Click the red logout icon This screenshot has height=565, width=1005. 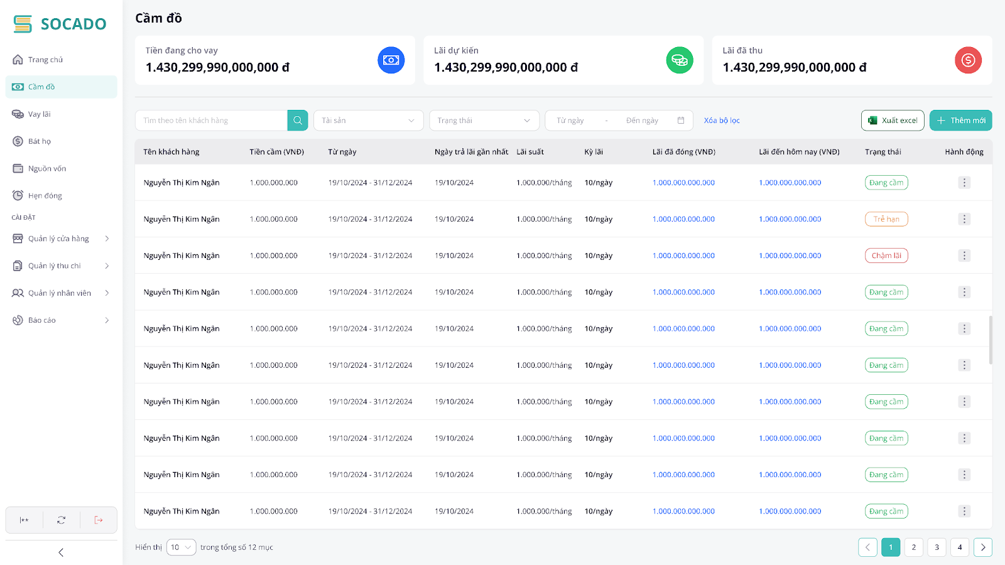99,520
